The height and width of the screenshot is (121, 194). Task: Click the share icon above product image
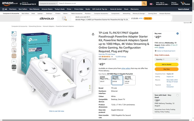tap(93, 34)
